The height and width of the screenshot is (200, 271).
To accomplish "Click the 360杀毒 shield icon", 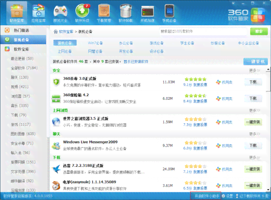I will [56, 82].
